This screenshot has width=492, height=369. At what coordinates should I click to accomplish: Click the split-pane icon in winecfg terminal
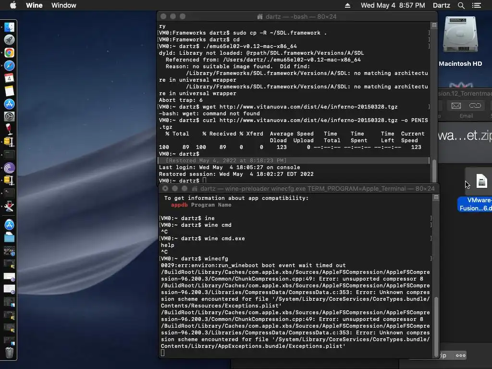click(436, 197)
